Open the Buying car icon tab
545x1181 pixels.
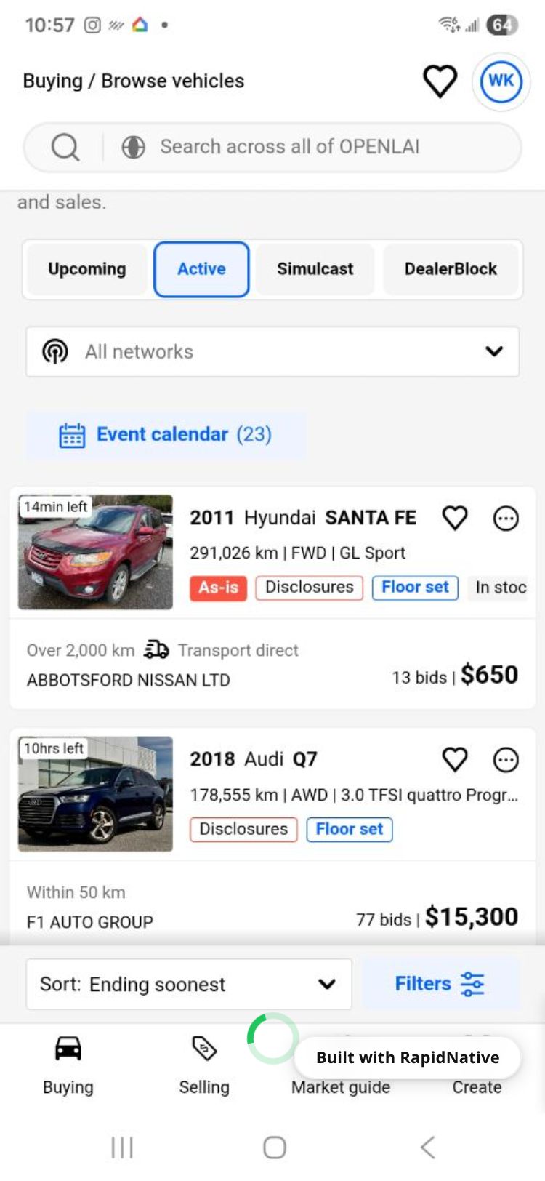coord(68,1063)
